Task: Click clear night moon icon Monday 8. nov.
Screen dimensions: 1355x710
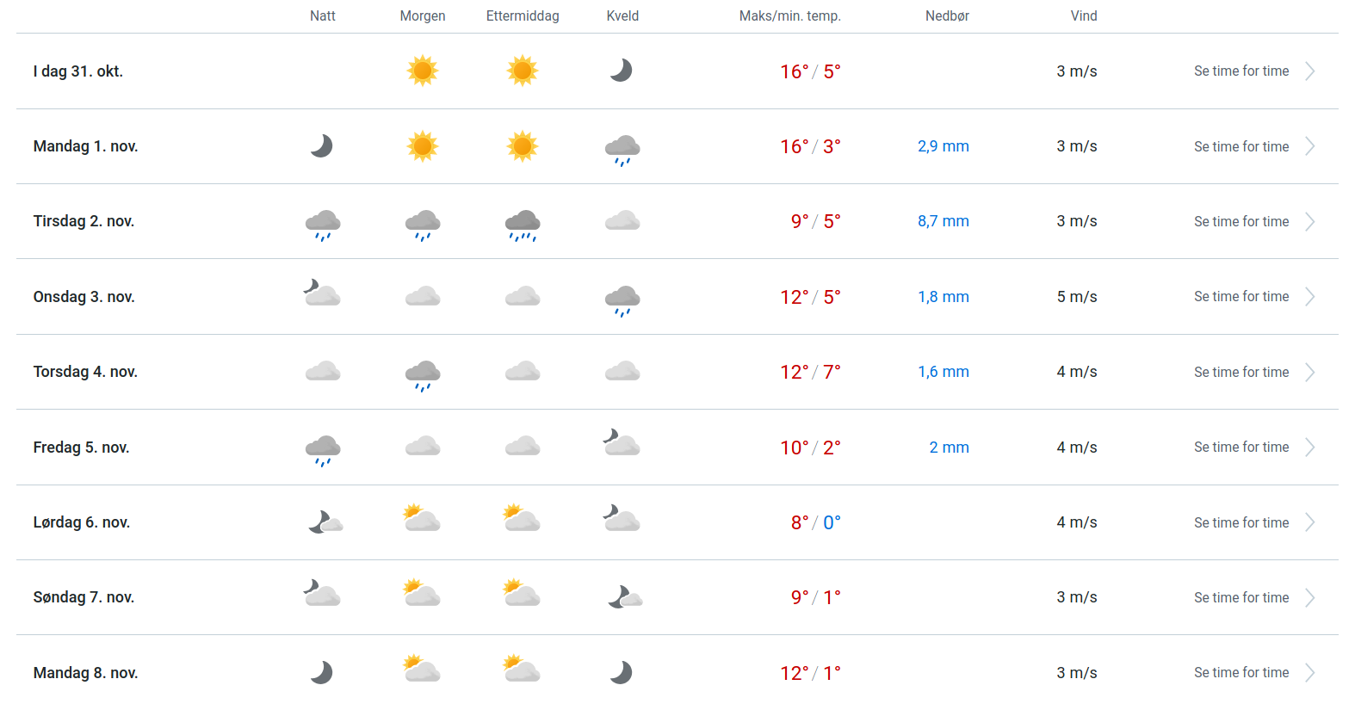Action: pos(322,672)
